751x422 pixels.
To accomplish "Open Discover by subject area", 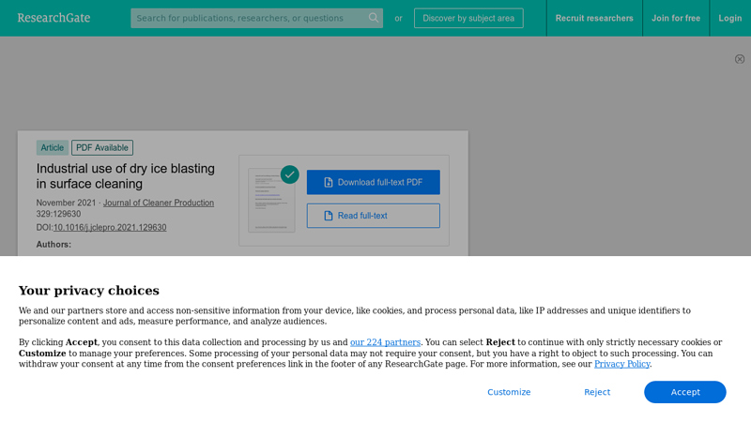I will 468,18.
